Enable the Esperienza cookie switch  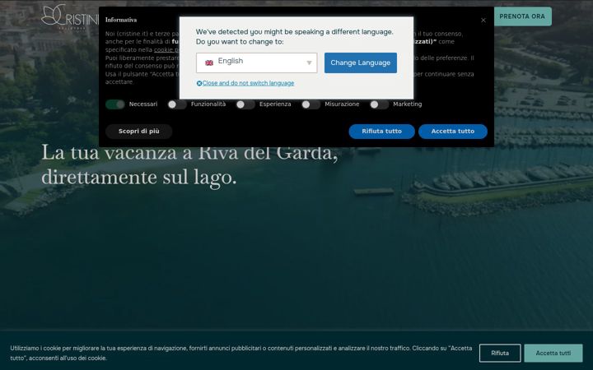click(x=245, y=104)
